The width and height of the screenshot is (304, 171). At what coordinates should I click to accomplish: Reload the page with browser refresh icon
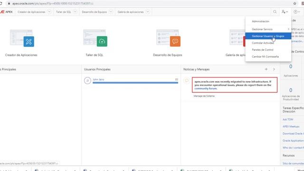pos(1,3)
